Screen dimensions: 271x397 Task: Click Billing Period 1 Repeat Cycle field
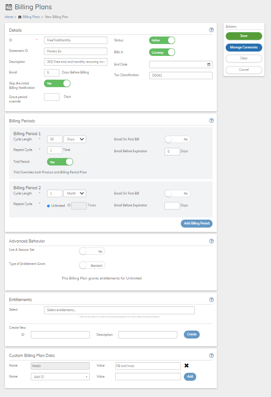55,150
